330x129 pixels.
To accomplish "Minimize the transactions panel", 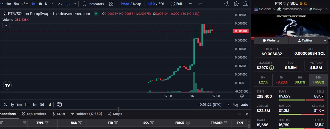I will pos(239,114).
